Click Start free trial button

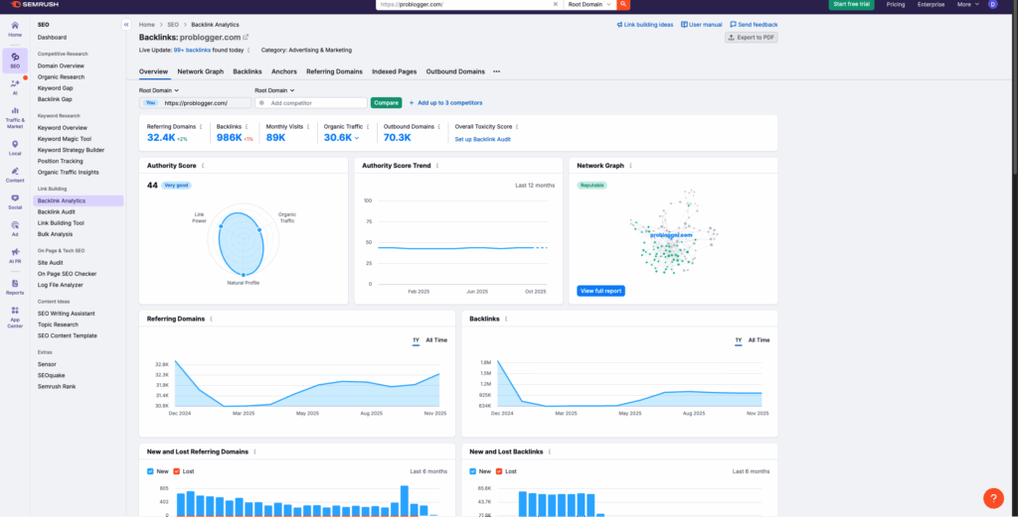852,4
